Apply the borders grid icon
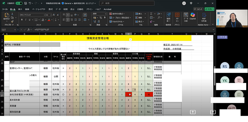 click(x=36, y=20)
